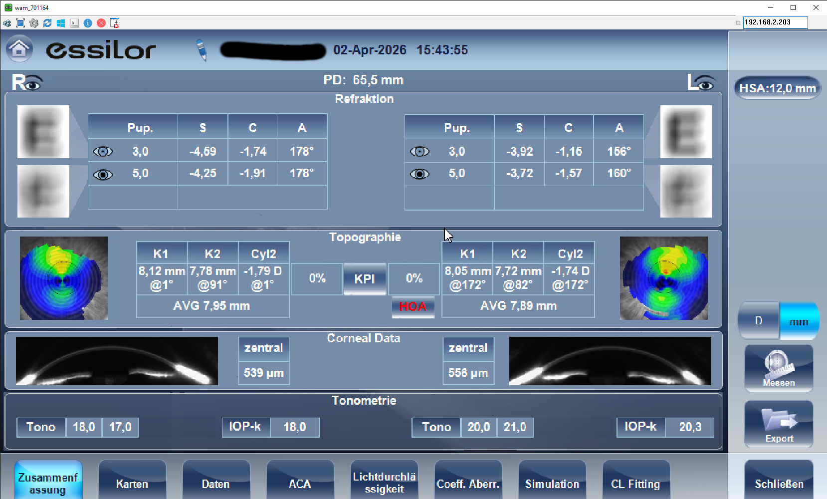
Task: Click the blue refresh arrows icon
Action: click(x=47, y=23)
